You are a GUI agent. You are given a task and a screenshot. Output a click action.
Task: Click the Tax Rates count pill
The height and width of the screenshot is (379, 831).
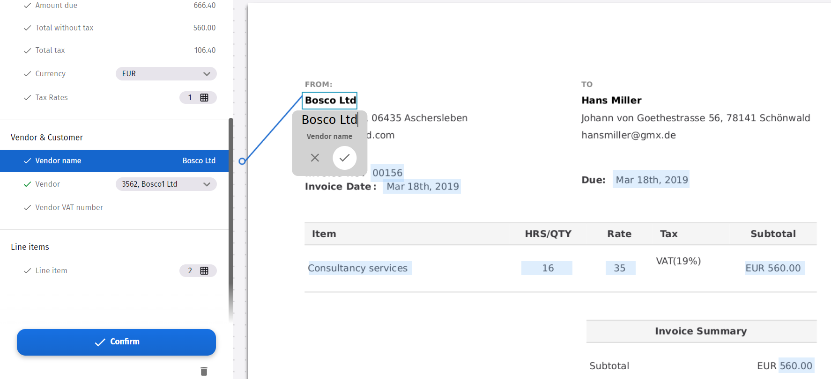pyautogui.click(x=198, y=97)
